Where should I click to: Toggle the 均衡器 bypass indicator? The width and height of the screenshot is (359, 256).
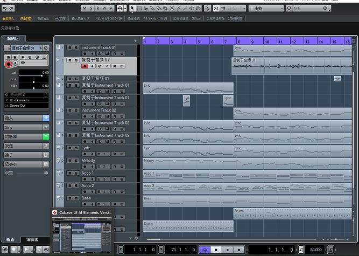tap(46, 136)
